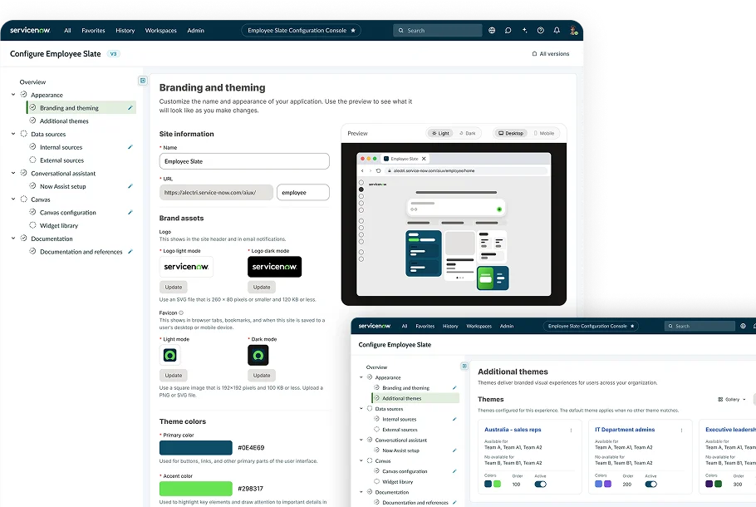Click the Logo dark mode image
756x507 pixels.
point(274,267)
